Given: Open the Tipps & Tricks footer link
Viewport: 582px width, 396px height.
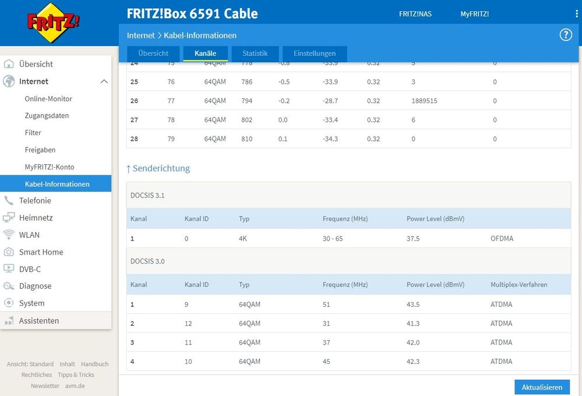Looking at the screenshot, I should click(x=76, y=375).
